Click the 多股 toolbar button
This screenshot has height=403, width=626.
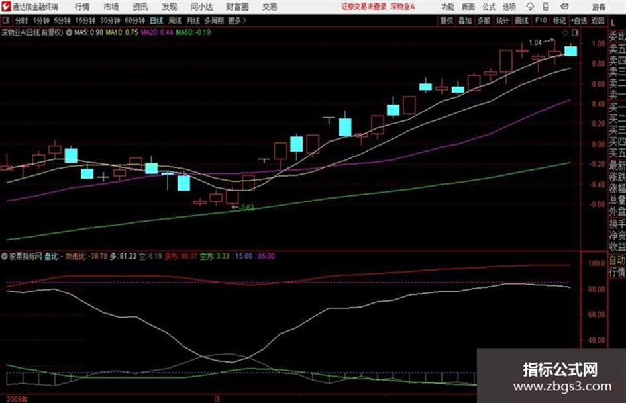coord(484,21)
